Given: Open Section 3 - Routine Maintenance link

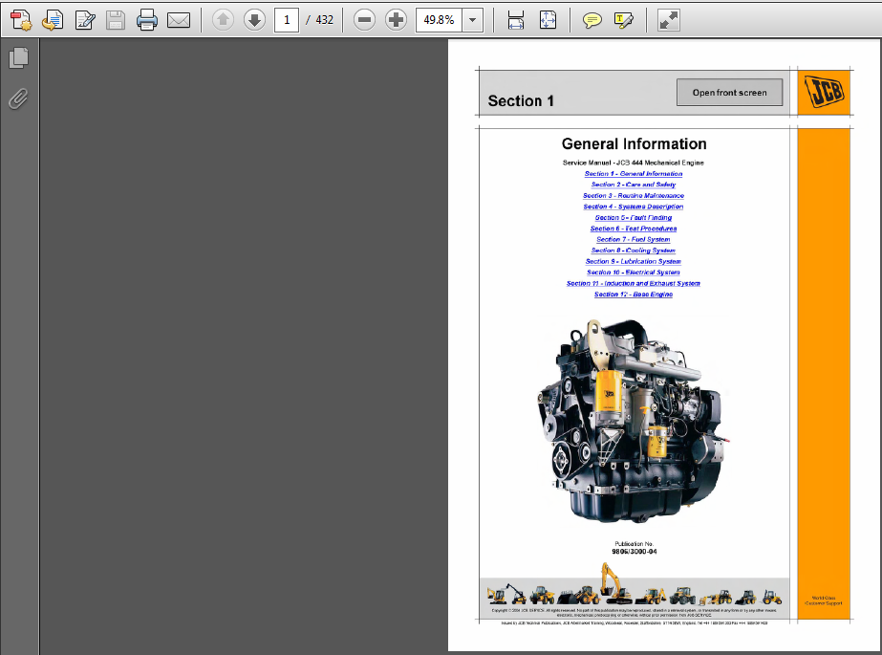Looking at the screenshot, I should (634, 196).
